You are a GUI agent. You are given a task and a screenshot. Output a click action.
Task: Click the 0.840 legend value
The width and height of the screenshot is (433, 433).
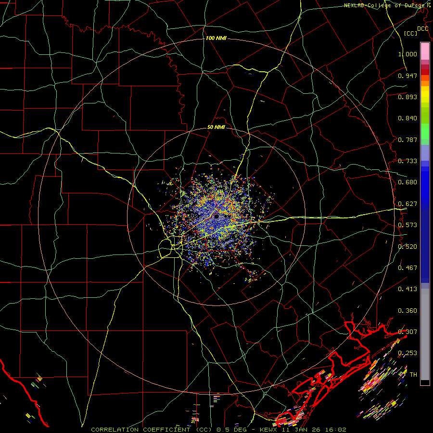[x=408, y=118]
